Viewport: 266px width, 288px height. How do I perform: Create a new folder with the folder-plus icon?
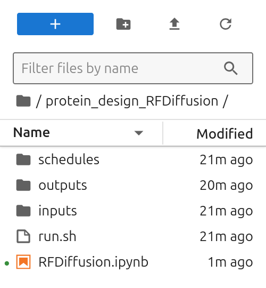pos(123,24)
